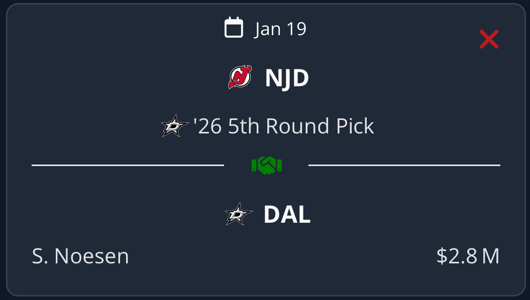
Task: Click the divider line left of the handshake
Action: [x=128, y=164]
